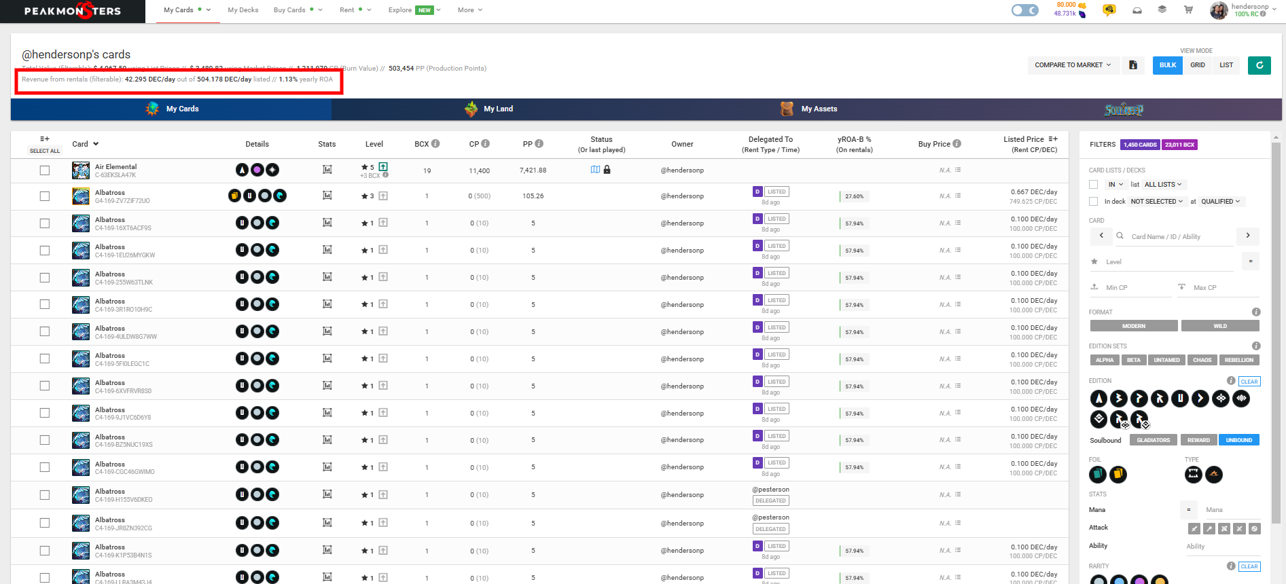This screenshot has height=584, width=1286.
Task: Filter by melee attack icon
Action: (x=1194, y=528)
